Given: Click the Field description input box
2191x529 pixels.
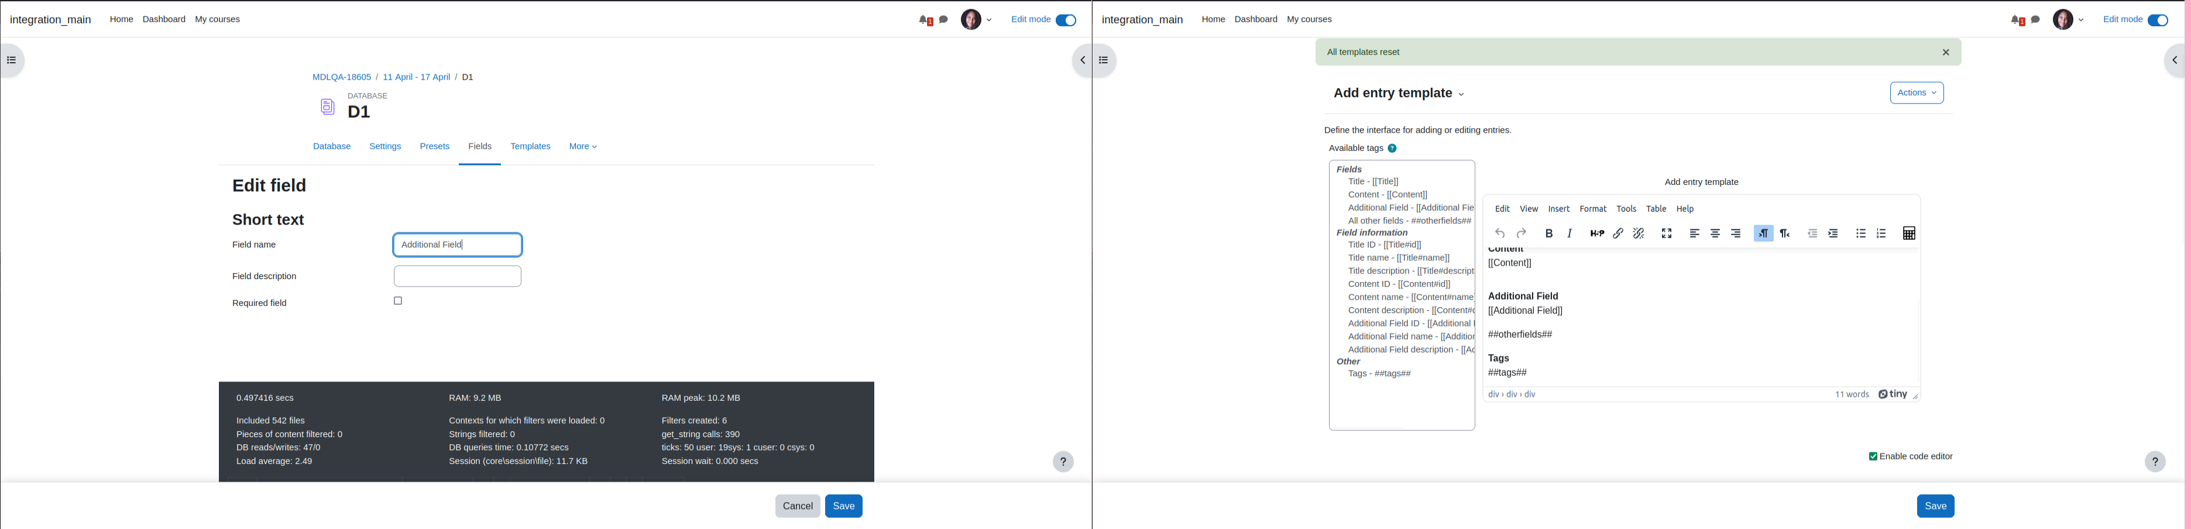Looking at the screenshot, I should point(458,276).
